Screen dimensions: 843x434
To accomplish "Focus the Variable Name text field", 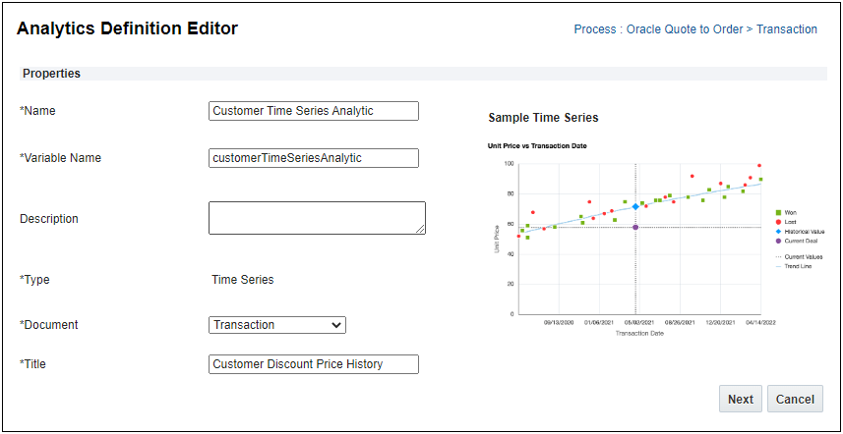I will tap(314, 158).
